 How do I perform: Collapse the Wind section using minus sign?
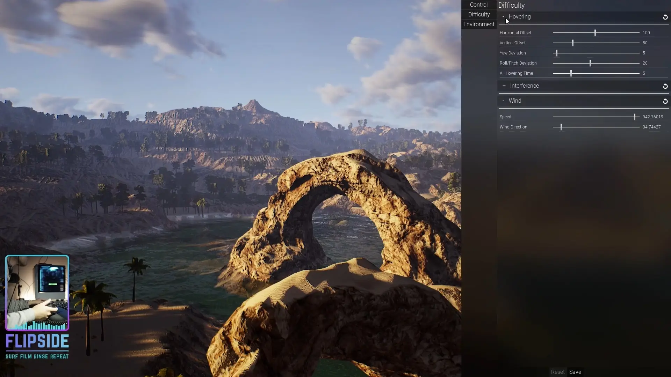[x=503, y=101]
